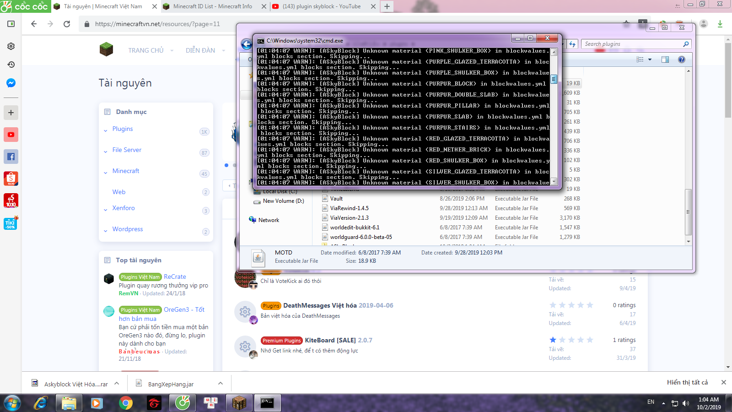Open a new browser tab
This screenshot has width=732, height=412.
point(387,6)
